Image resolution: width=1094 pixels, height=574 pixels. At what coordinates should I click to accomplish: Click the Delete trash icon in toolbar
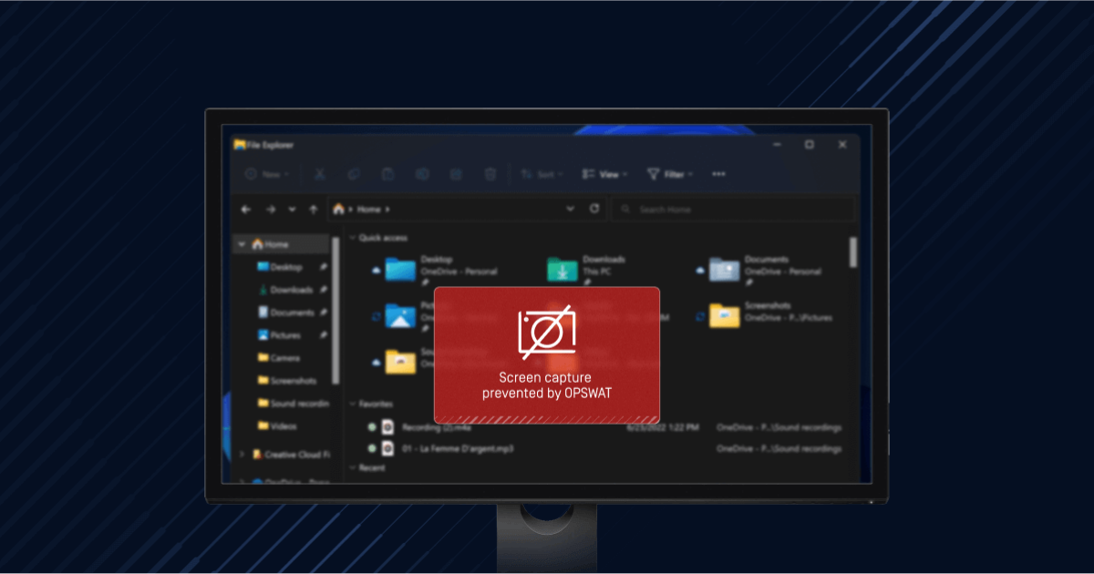tap(490, 174)
